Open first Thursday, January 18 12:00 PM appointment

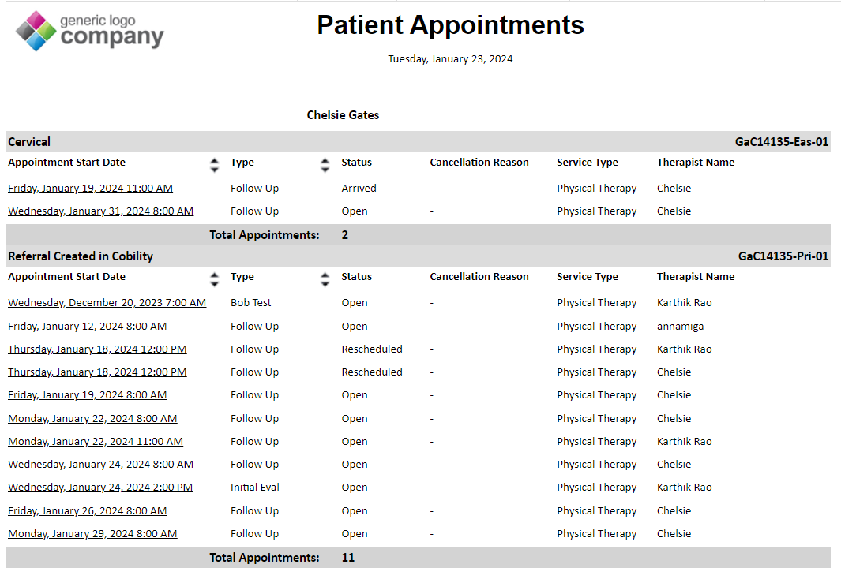97,349
